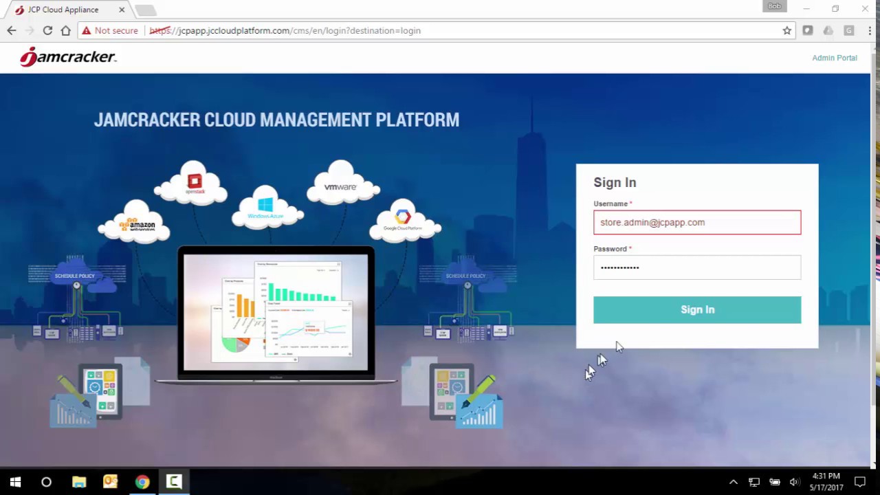880x495 pixels.
Task: Click the URL address bar text
Action: [285, 30]
